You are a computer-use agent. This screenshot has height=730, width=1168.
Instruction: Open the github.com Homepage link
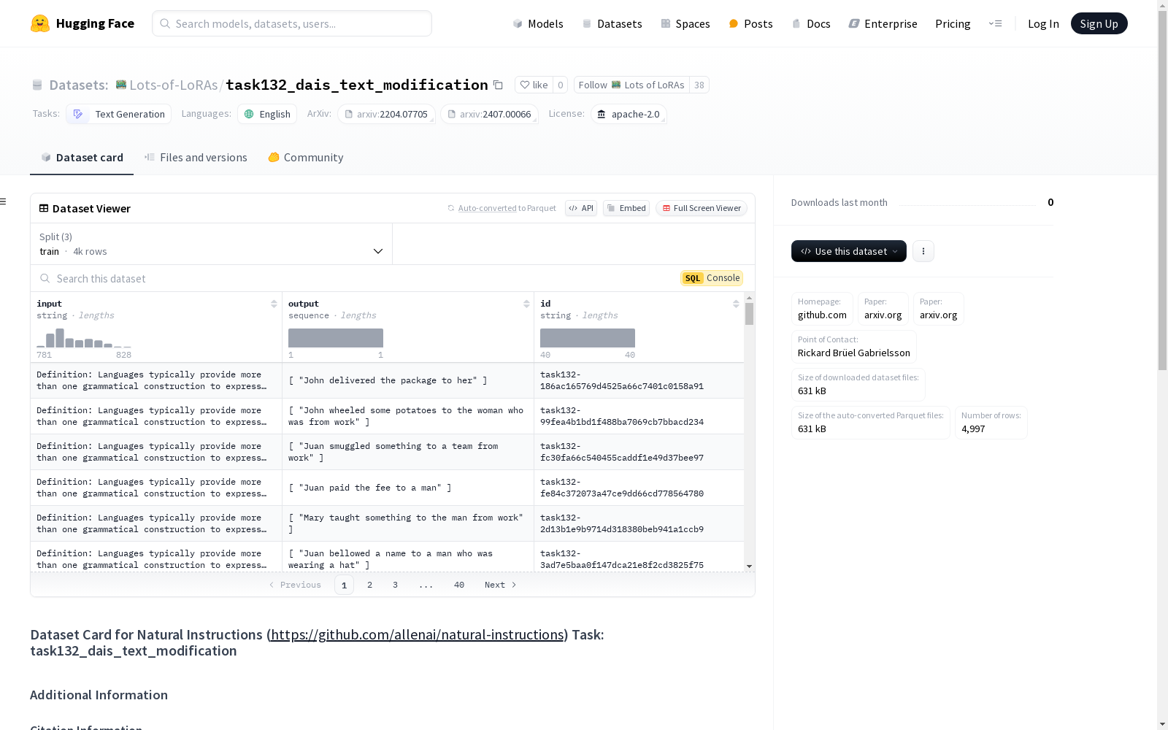[x=822, y=309]
